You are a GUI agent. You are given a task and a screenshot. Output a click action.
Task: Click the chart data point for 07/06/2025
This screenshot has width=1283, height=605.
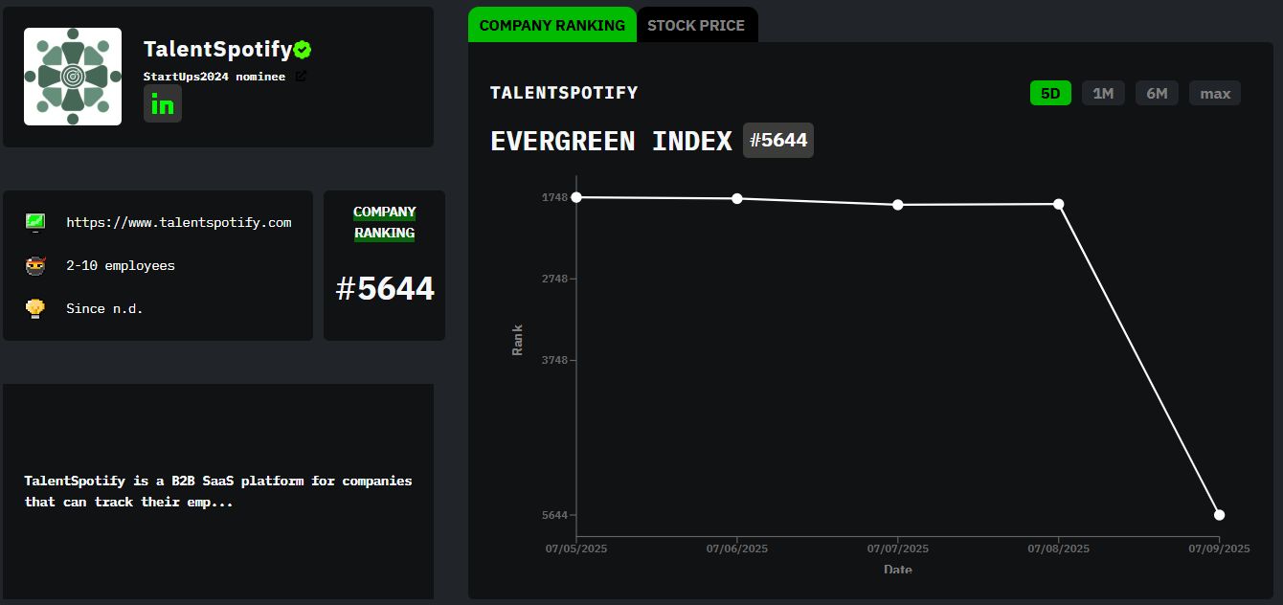click(x=737, y=198)
